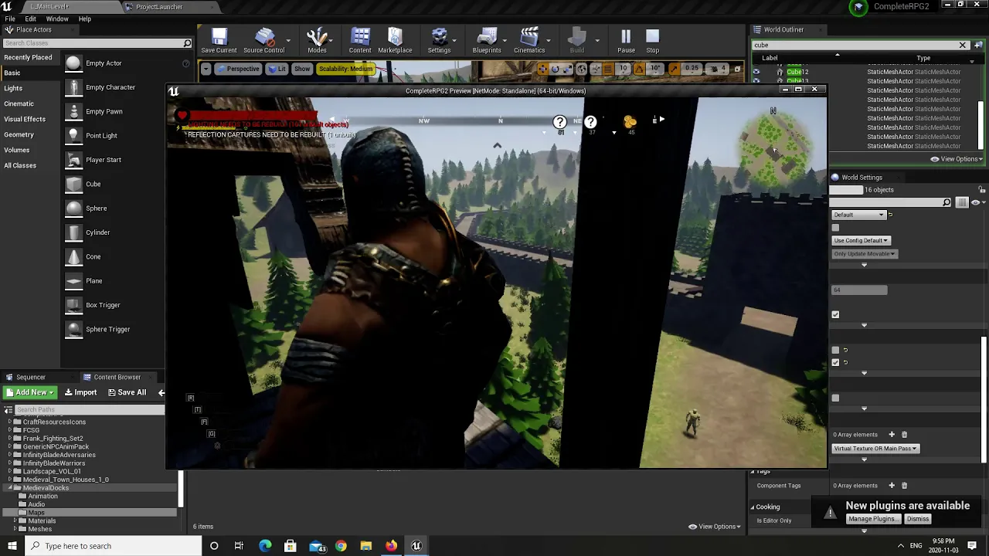Select the Sphere Trigger actor
Viewport: 989px width, 556px height.
pos(107,329)
